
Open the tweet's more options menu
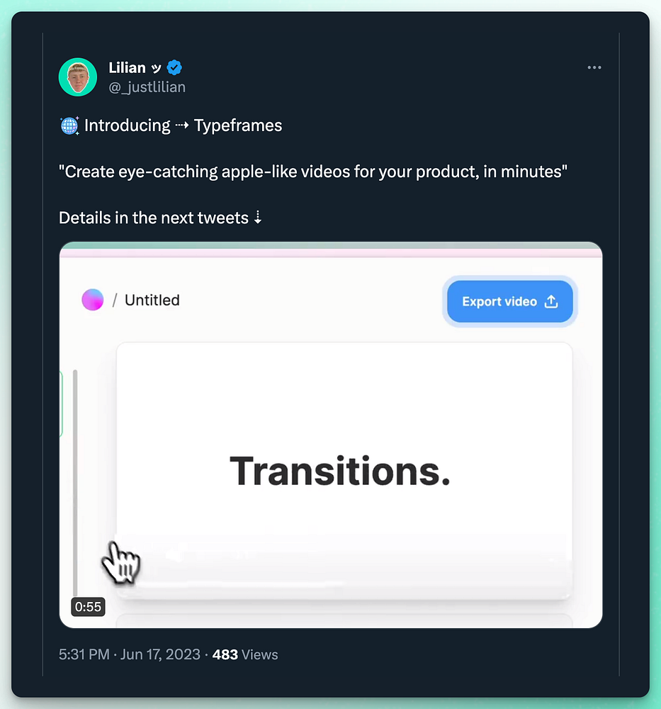click(594, 68)
